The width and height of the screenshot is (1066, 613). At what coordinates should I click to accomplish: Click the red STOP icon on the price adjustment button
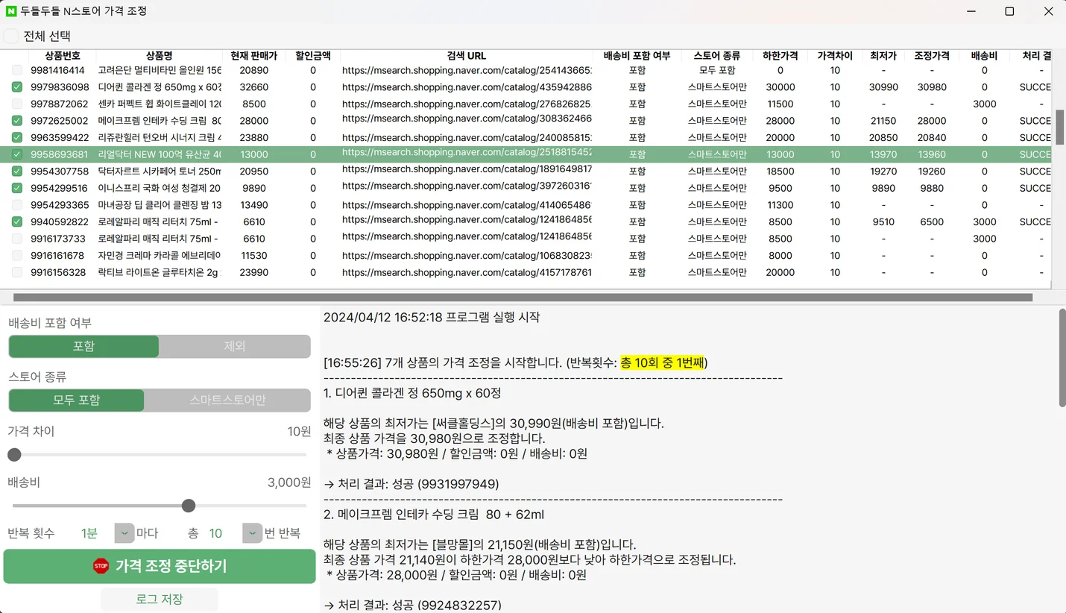tap(101, 566)
